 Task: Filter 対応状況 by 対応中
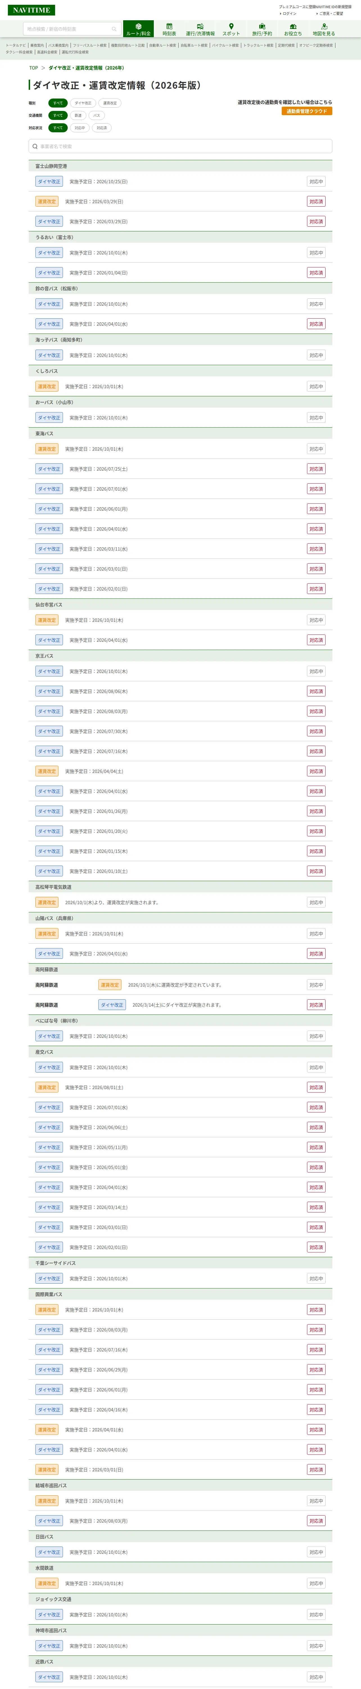[80, 128]
